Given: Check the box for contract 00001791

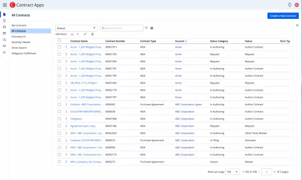Looking at the screenshot, I should (59, 69).
